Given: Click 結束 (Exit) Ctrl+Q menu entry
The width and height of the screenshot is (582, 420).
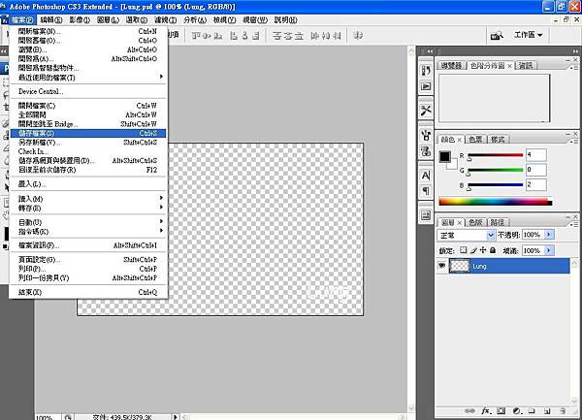Looking at the screenshot, I should [88, 292].
